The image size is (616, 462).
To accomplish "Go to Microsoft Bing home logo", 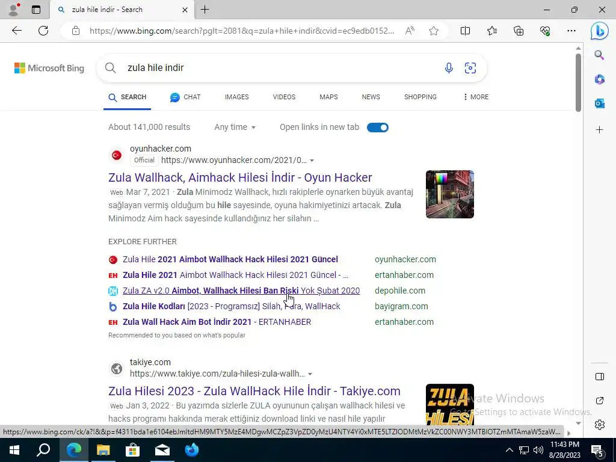I will (49, 68).
